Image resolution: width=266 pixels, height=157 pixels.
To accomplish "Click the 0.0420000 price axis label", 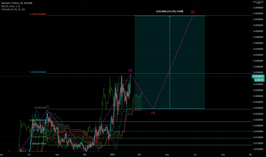I will pyautogui.click(x=258, y=55).
